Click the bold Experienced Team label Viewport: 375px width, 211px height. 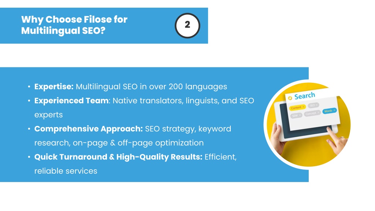click(71, 101)
